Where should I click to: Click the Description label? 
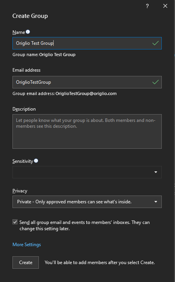point(24,109)
